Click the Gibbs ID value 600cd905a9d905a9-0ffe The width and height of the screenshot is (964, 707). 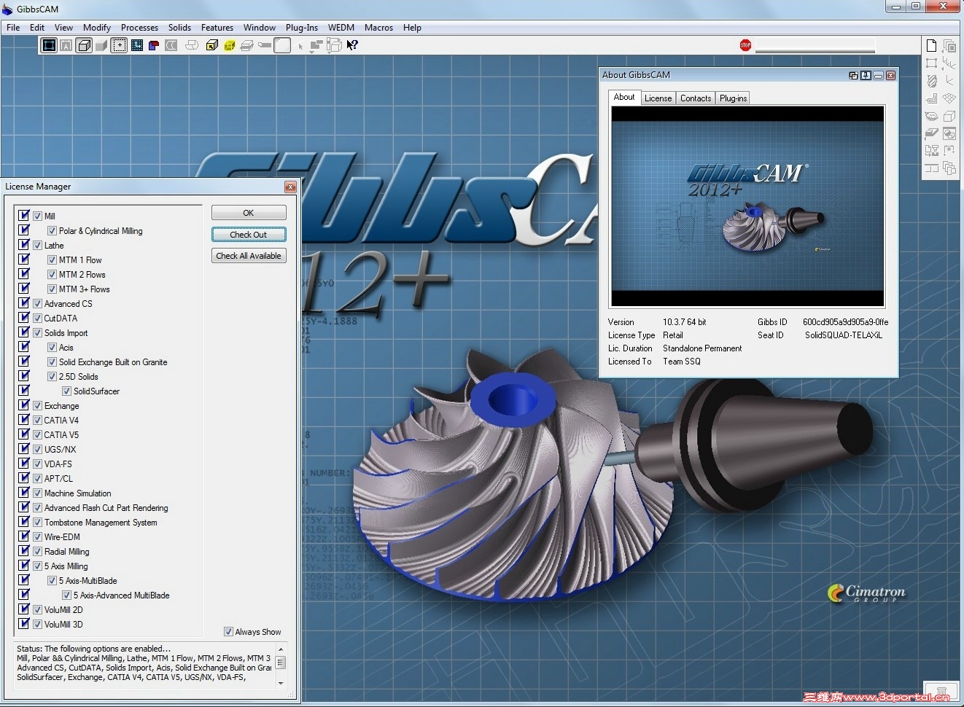(846, 322)
